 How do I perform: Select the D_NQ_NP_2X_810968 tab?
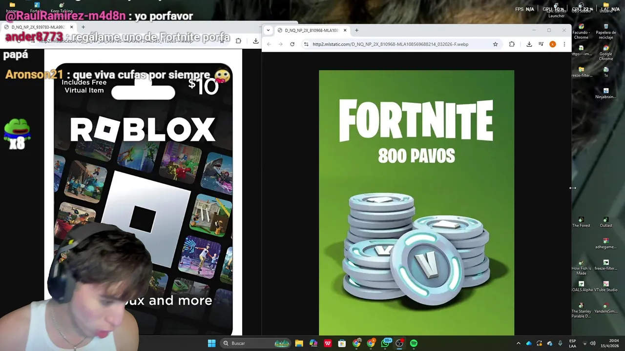click(312, 30)
